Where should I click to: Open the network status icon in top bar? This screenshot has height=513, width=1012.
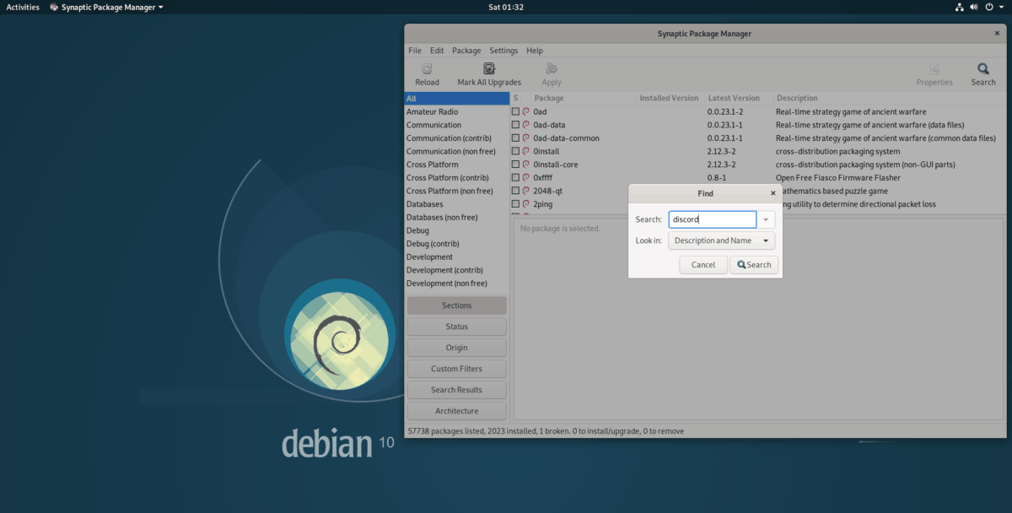pyautogui.click(x=960, y=7)
